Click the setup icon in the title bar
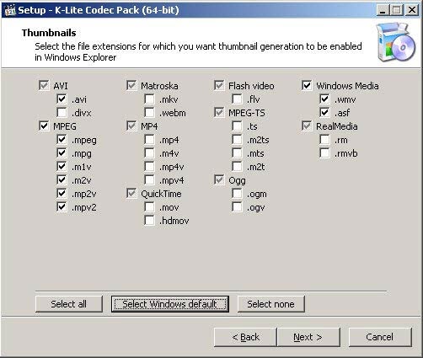Viewport: 423px width, 358px height. pos(10,10)
